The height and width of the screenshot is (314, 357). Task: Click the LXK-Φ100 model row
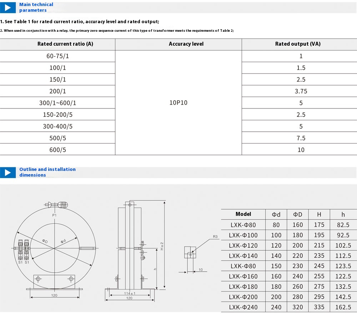243,235
